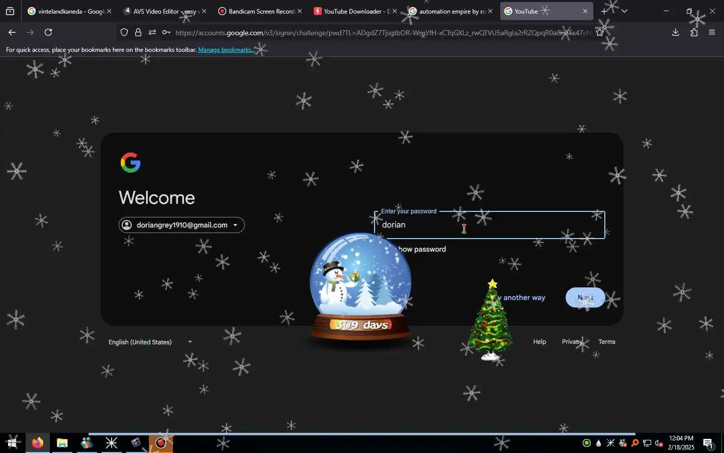Screen dimensions: 724x453
Task: Open the snowflake app on taskbar
Action: click(111, 443)
